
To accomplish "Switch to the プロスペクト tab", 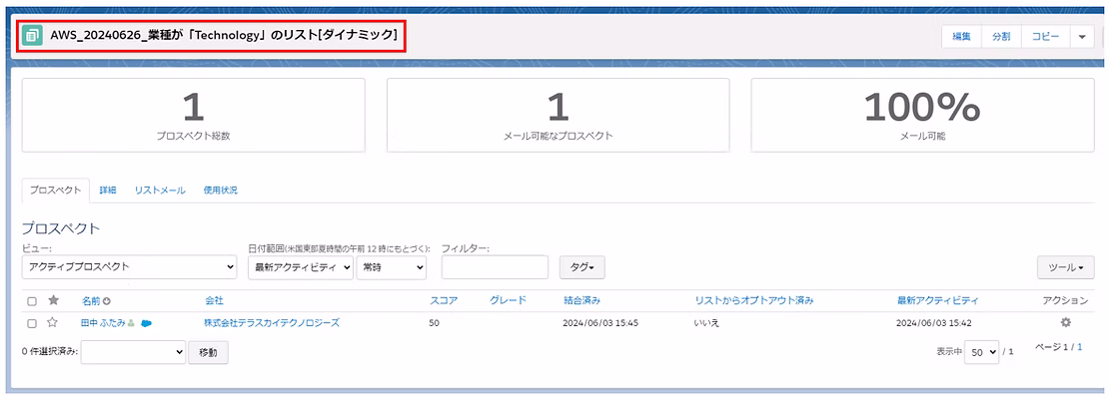I will [x=56, y=190].
